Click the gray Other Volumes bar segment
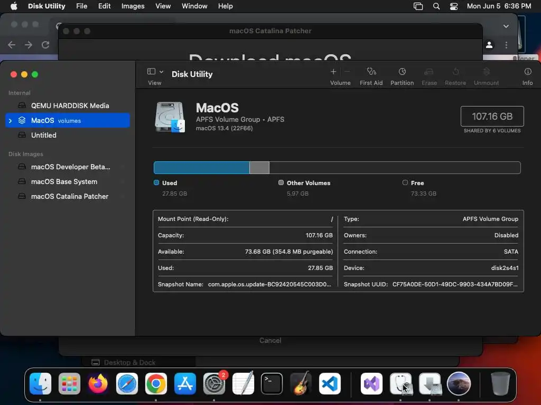The image size is (541, 405). (259, 168)
